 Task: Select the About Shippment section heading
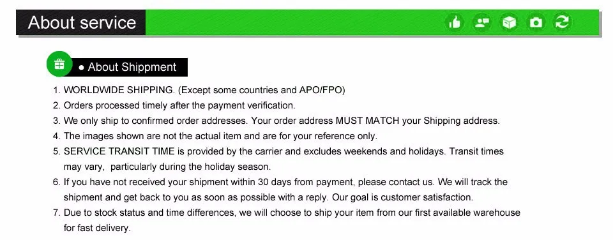point(132,67)
